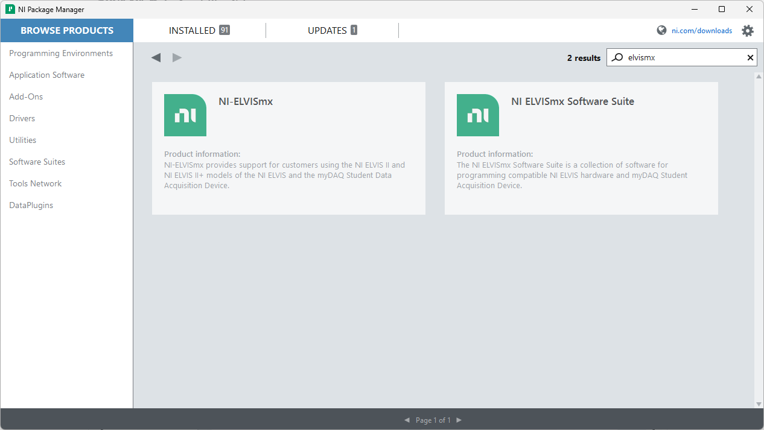Open the Installed tab
764x430 pixels.
pos(199,30)
